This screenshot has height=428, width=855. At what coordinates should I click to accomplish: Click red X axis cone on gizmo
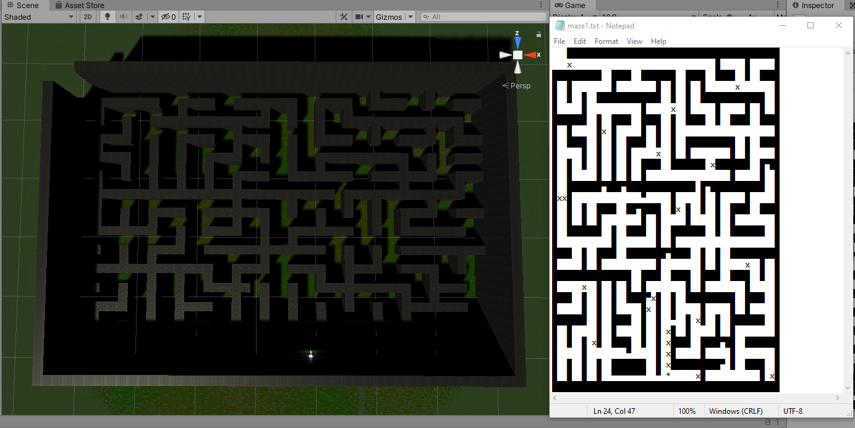[x=530, y=55]
